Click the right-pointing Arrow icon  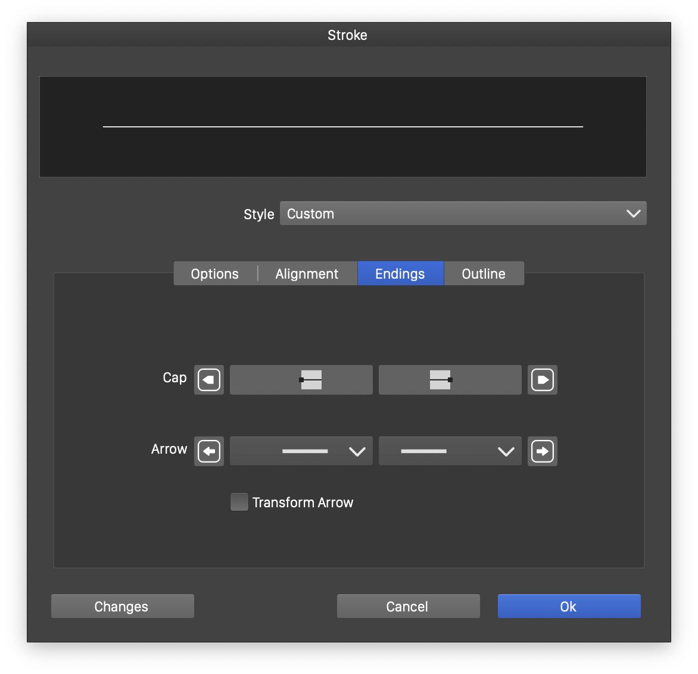[x=542, y=451]
